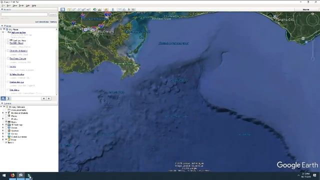Show historical imagery with the clock icon

(x=94, y=9)
